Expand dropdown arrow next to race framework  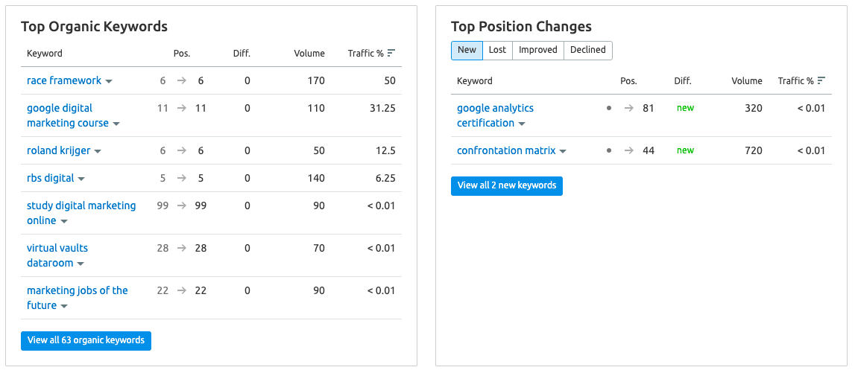coord(109,81)
